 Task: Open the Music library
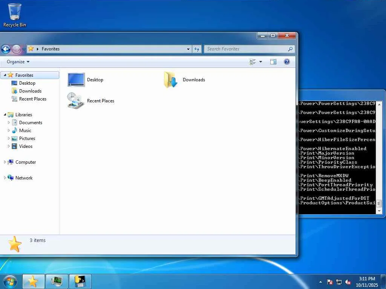(x=25, y=131)
